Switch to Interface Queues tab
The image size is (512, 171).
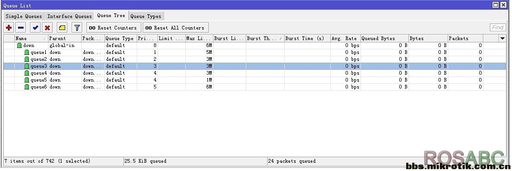click(70, 16)
